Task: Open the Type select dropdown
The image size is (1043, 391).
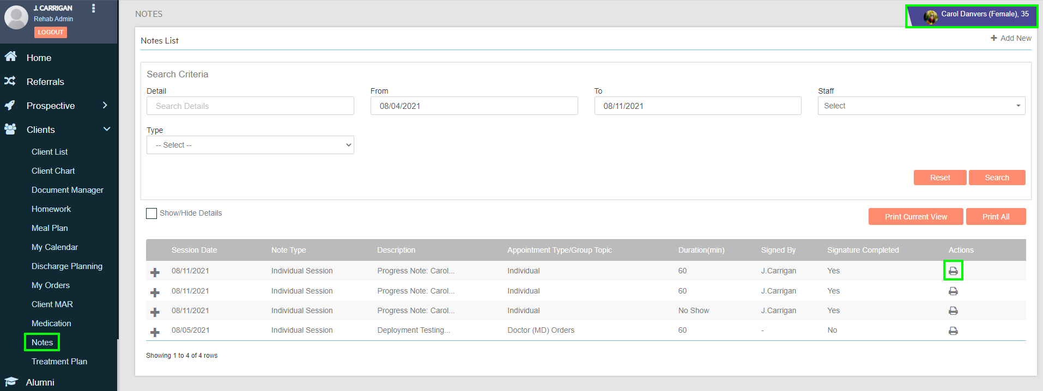Action: point(250,145)
